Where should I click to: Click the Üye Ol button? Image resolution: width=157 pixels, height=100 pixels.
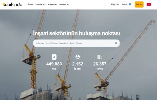pos(126,4)
